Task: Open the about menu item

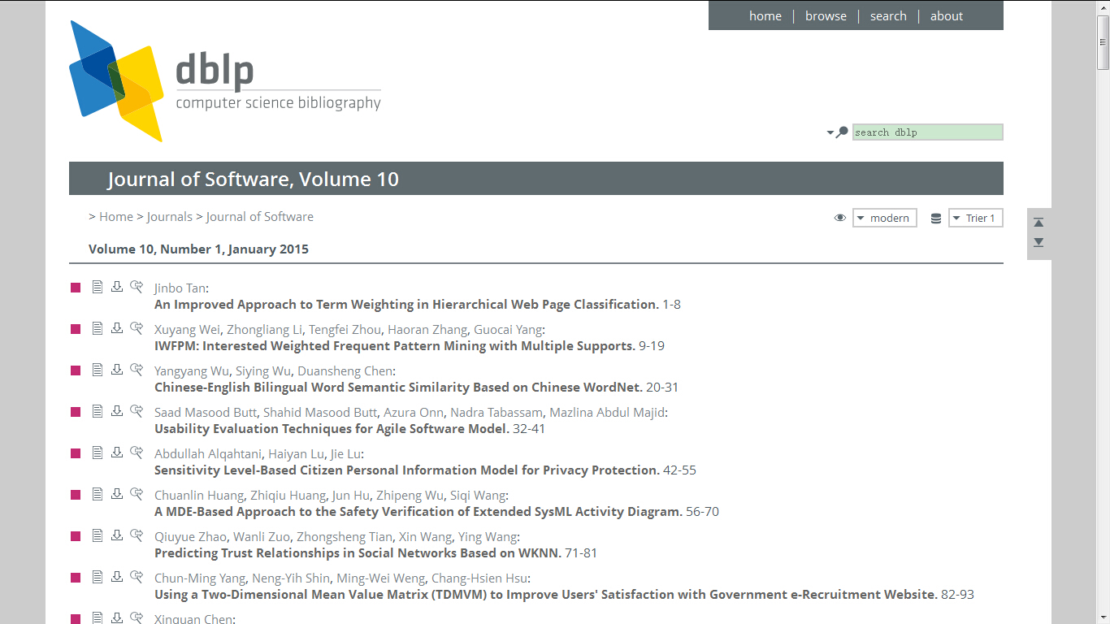Action: [x=947, y=16]
